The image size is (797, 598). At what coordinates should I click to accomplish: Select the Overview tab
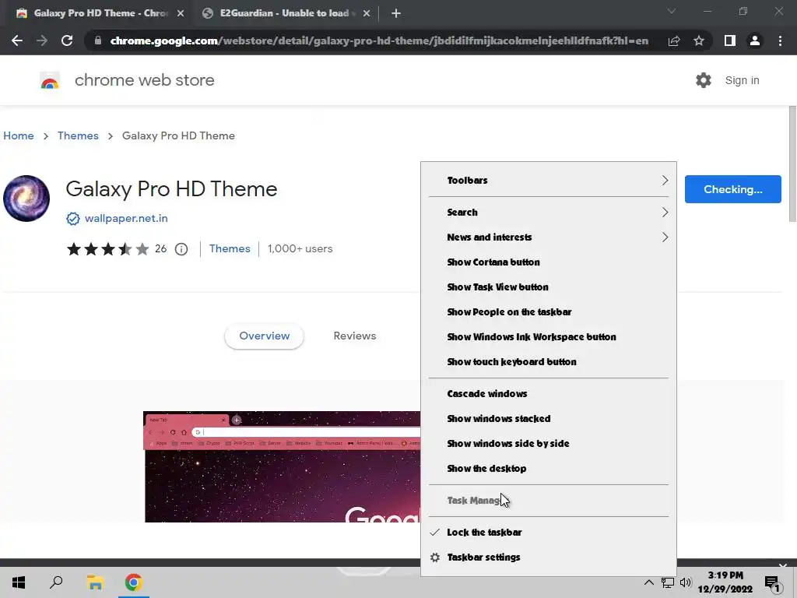[x=265, y=336]
